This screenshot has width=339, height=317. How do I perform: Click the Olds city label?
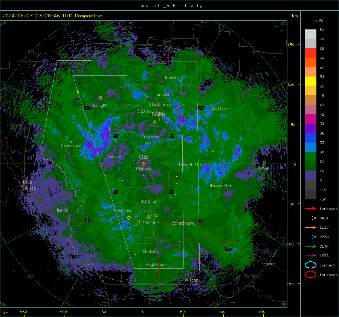pyautogui.click(x=144, y=157)
